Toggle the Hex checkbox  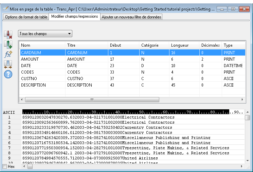point(4,167)
